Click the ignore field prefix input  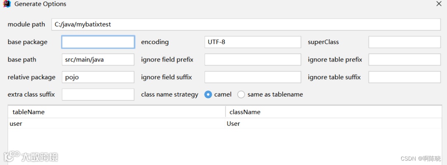coord(252,59)
